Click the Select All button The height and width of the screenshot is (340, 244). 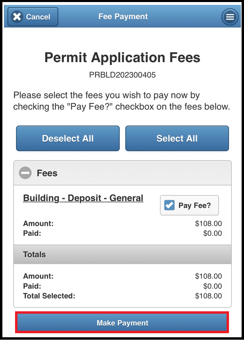point(177,138)
